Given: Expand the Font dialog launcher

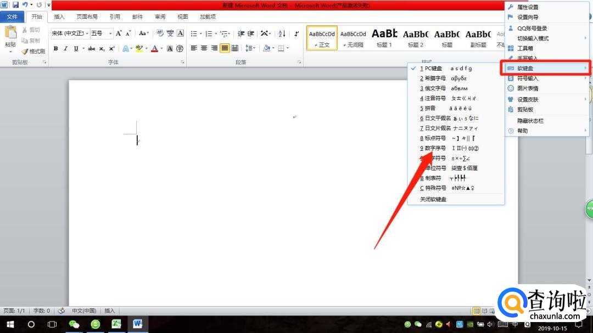Looking at the screenshot, I should pyautogui.click(x=182, y=62).
